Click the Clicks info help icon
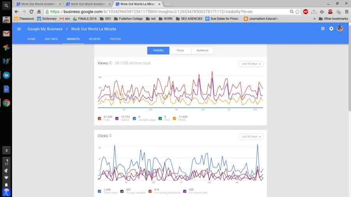The width and height of the screenshot is (351, 197). click(110, 136)
